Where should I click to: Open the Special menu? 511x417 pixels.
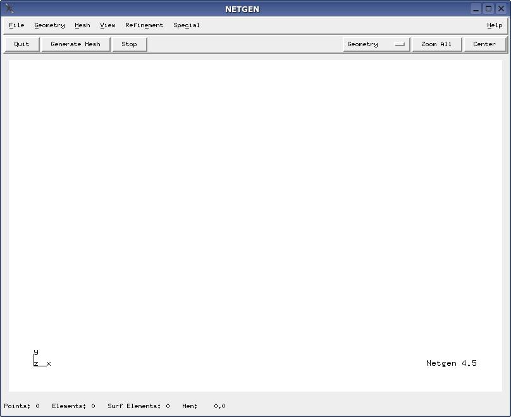click(187, 25)
